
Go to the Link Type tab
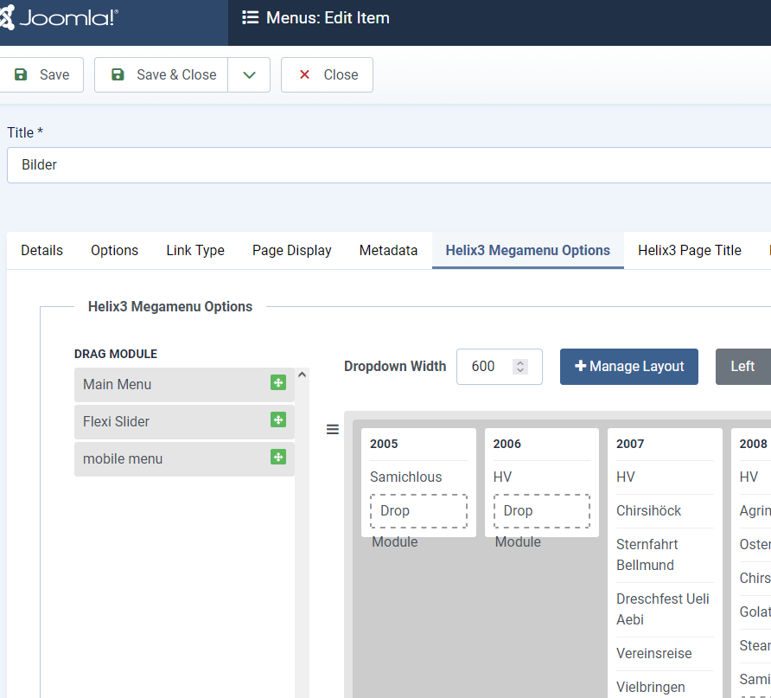(x=195, y=251)
